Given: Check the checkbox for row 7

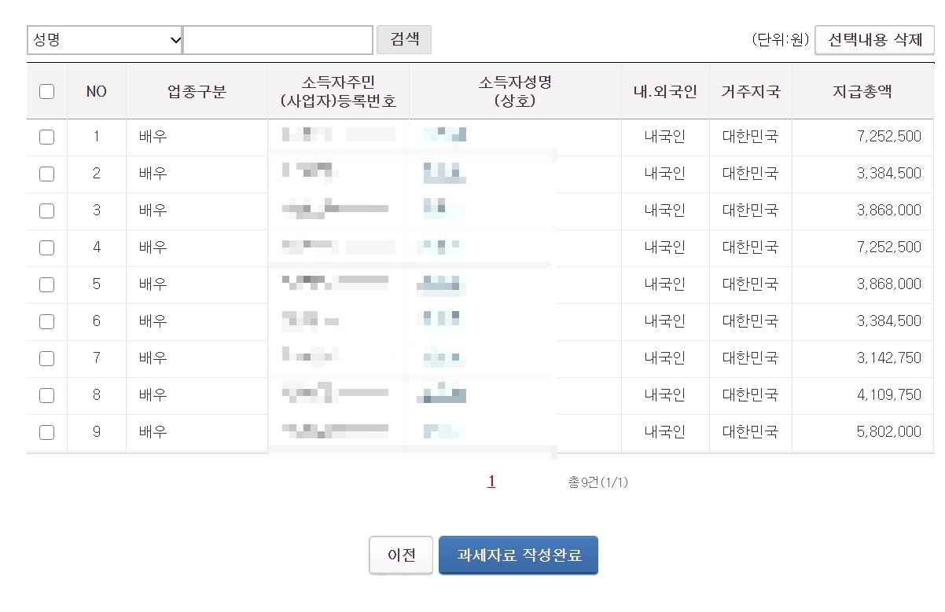Looking at the screenshot, I should pos(46,358).
